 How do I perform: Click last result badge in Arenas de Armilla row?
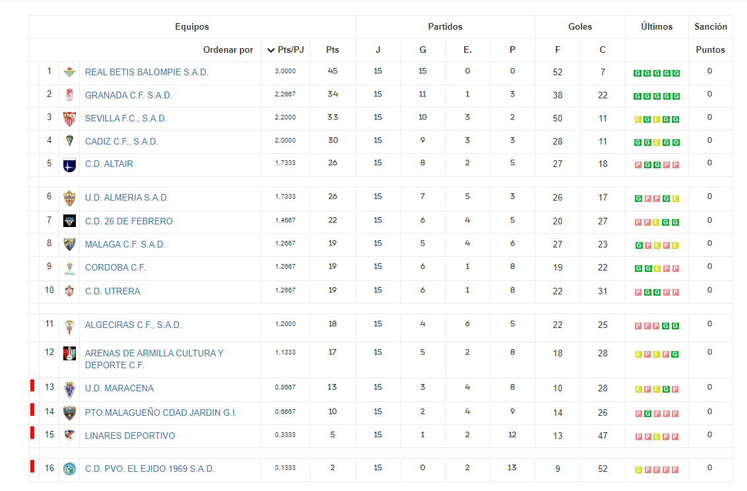(x=675, y=354)
